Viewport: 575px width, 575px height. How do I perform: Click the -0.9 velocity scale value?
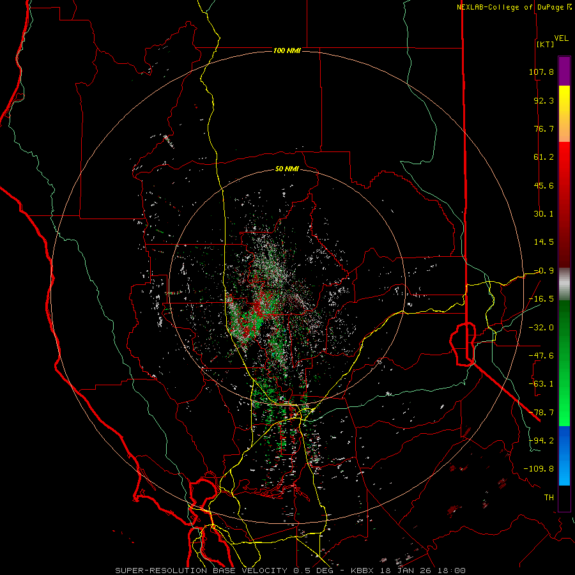coord(544,271)
